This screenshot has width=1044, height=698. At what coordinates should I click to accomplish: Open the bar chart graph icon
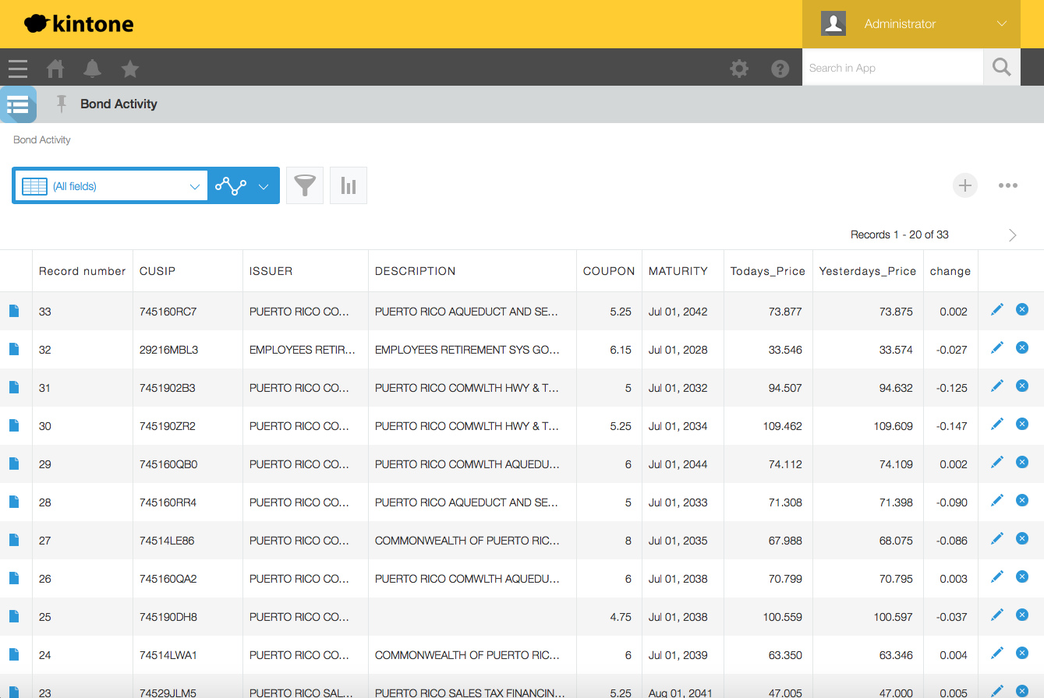[x=349, y=185]
